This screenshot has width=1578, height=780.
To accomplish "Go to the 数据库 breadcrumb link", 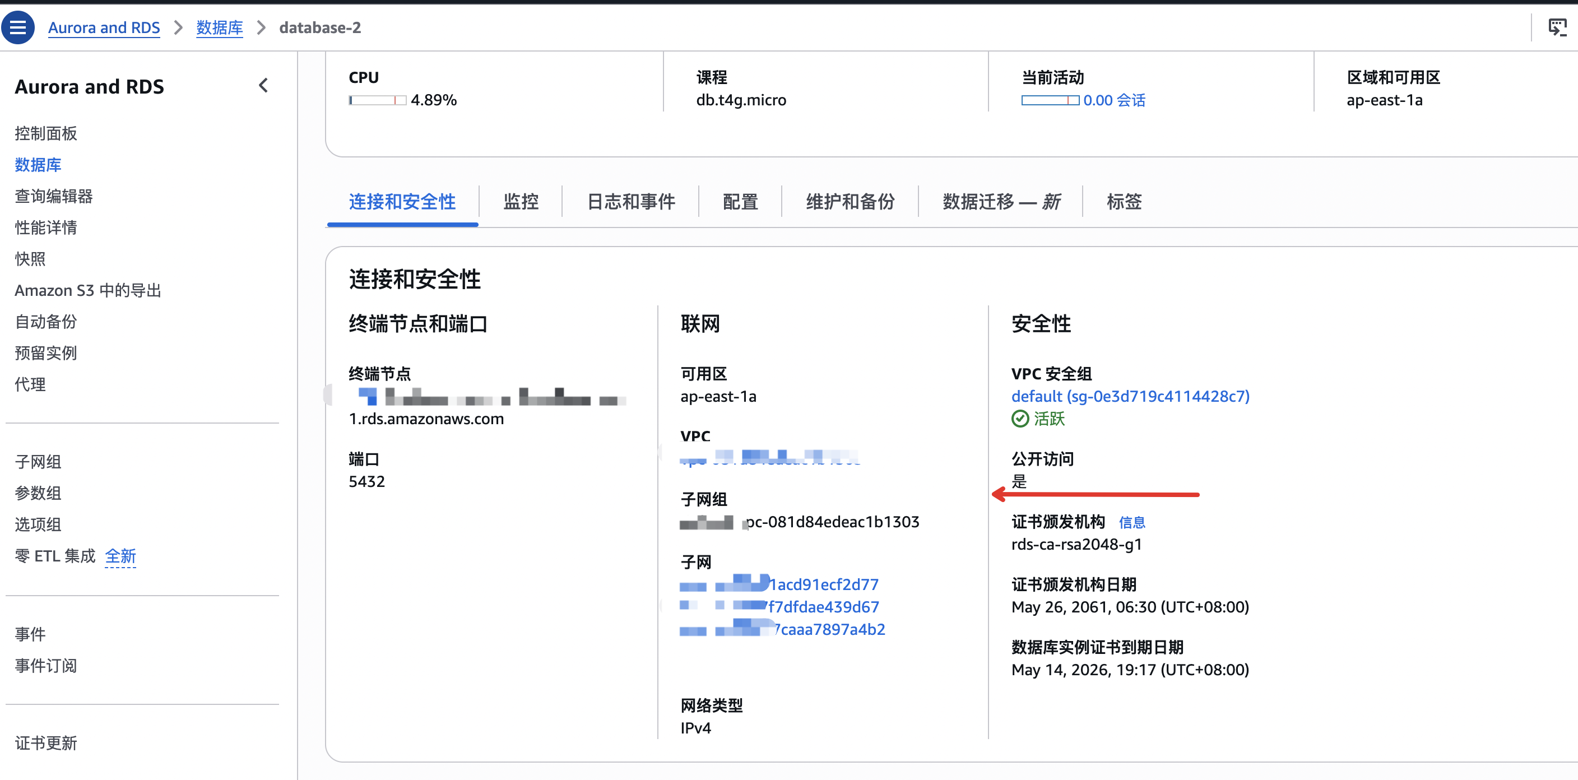I will pyautogui.click(x=219, y=27).
